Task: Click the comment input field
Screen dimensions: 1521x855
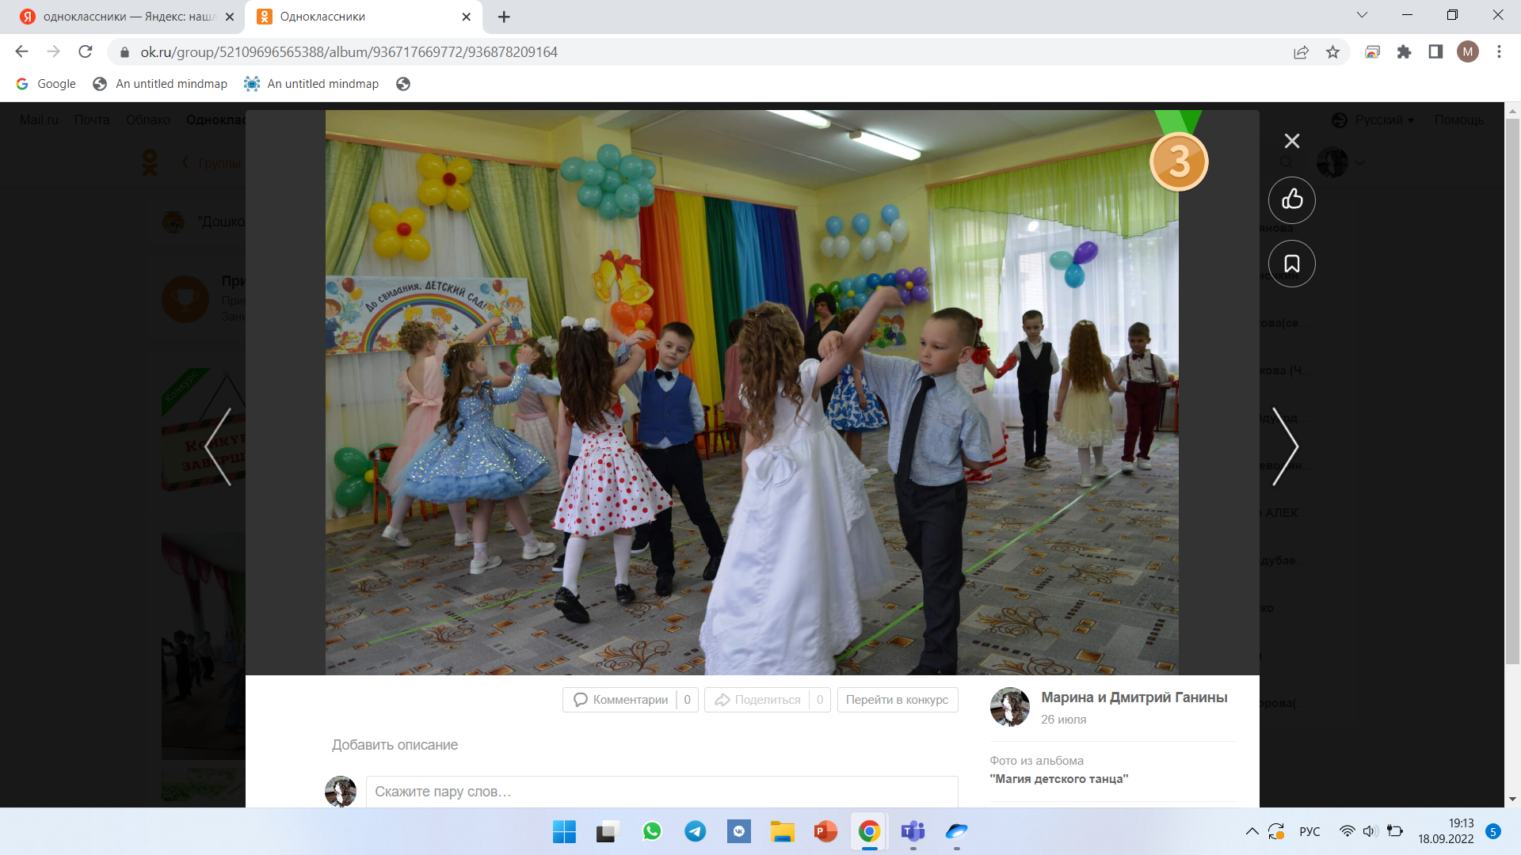Action: click(661, 792)
